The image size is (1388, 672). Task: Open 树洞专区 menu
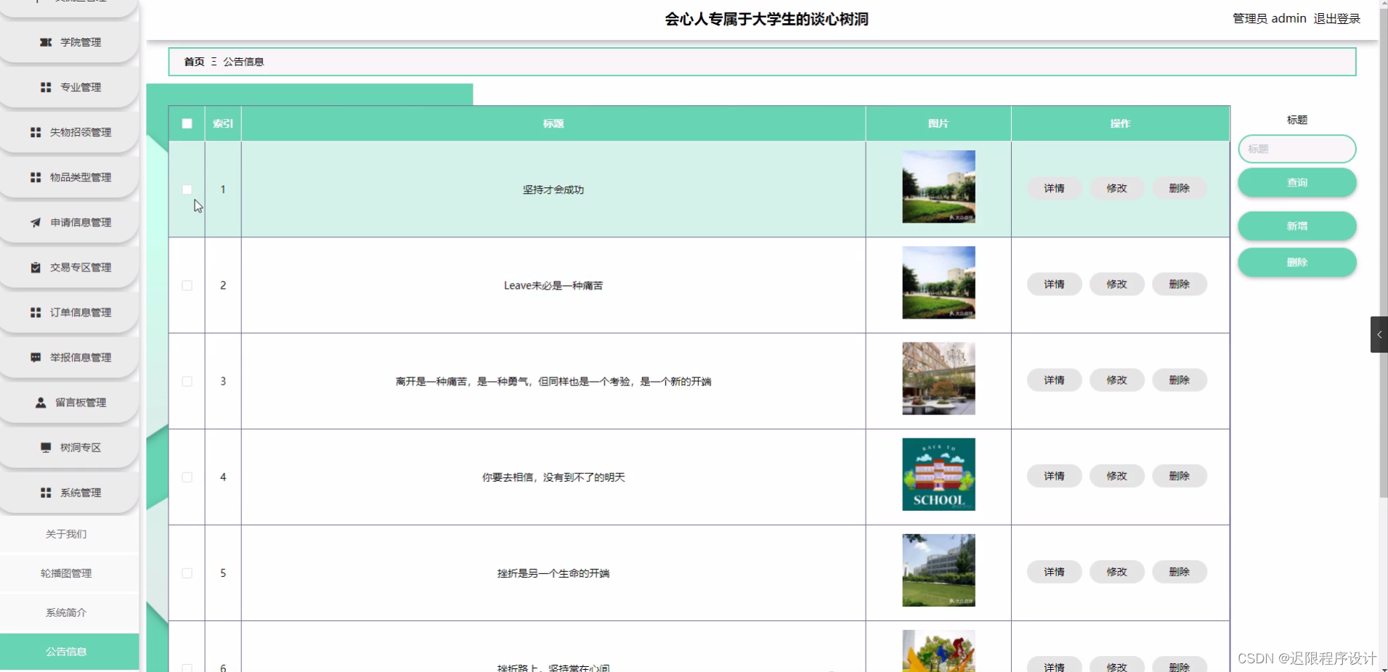[70, 447]
